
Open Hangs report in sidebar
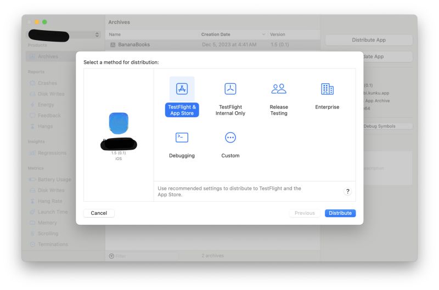pos(45,126)
